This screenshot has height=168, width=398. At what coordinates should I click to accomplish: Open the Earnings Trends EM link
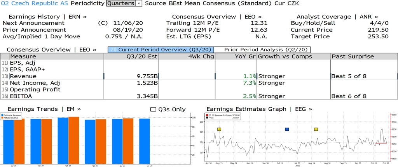pyautogui.click(x=44, y=109)
